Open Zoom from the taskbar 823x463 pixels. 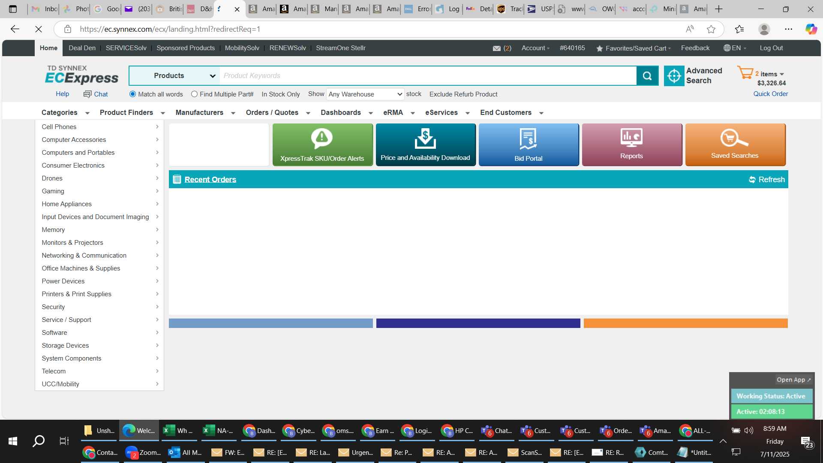tap(144, 452)
